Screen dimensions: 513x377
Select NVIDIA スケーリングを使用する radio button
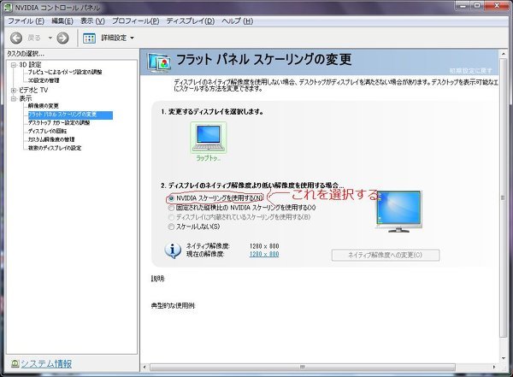coord(171,197)
